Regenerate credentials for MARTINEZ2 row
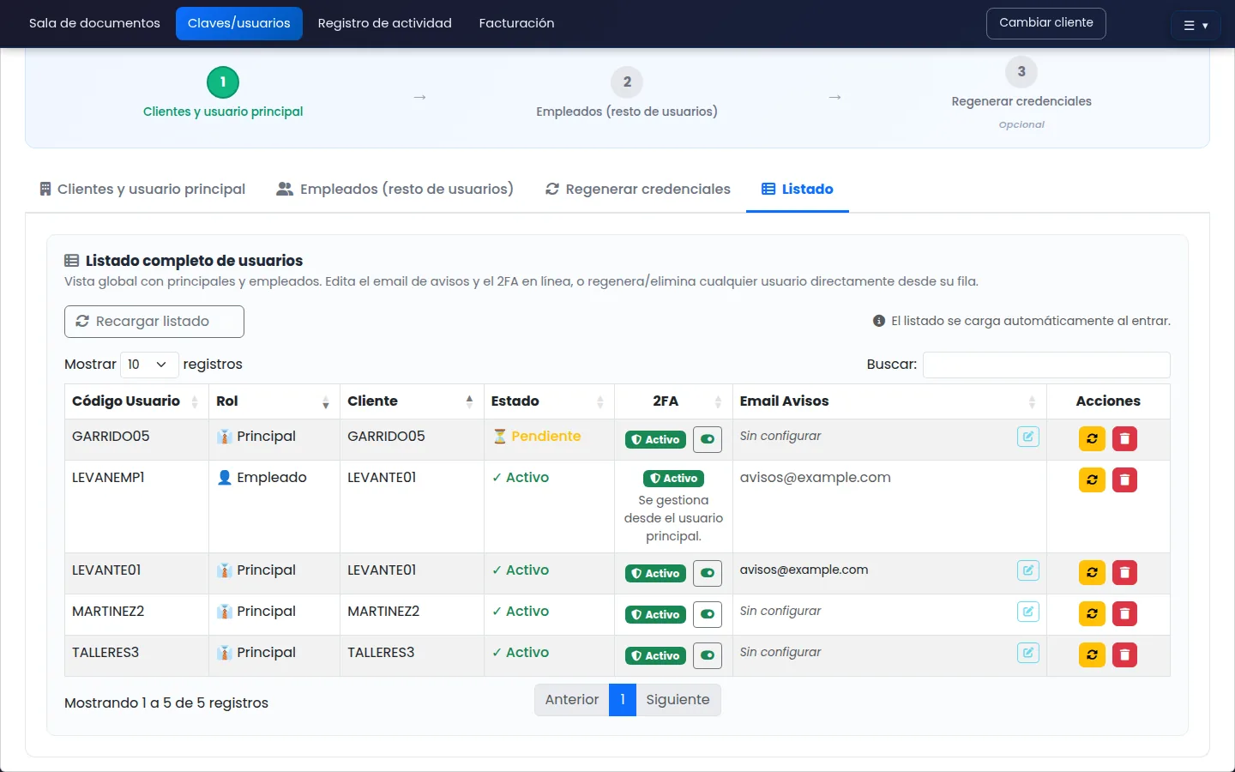Viewport: 1235px width, 772px height. click(1092, 613)
